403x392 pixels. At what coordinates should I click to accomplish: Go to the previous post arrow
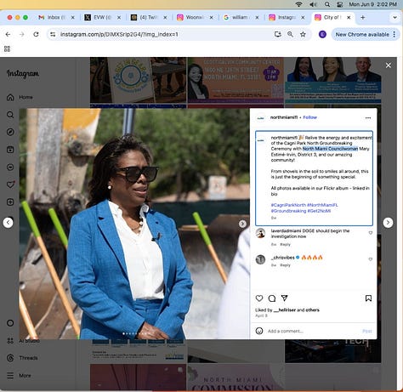[8, 223]
